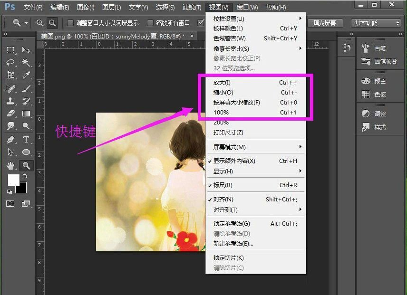This screenshot has width=407, height=295.
Task: Open the 样式 styles panel
Action: click(374, 127)
